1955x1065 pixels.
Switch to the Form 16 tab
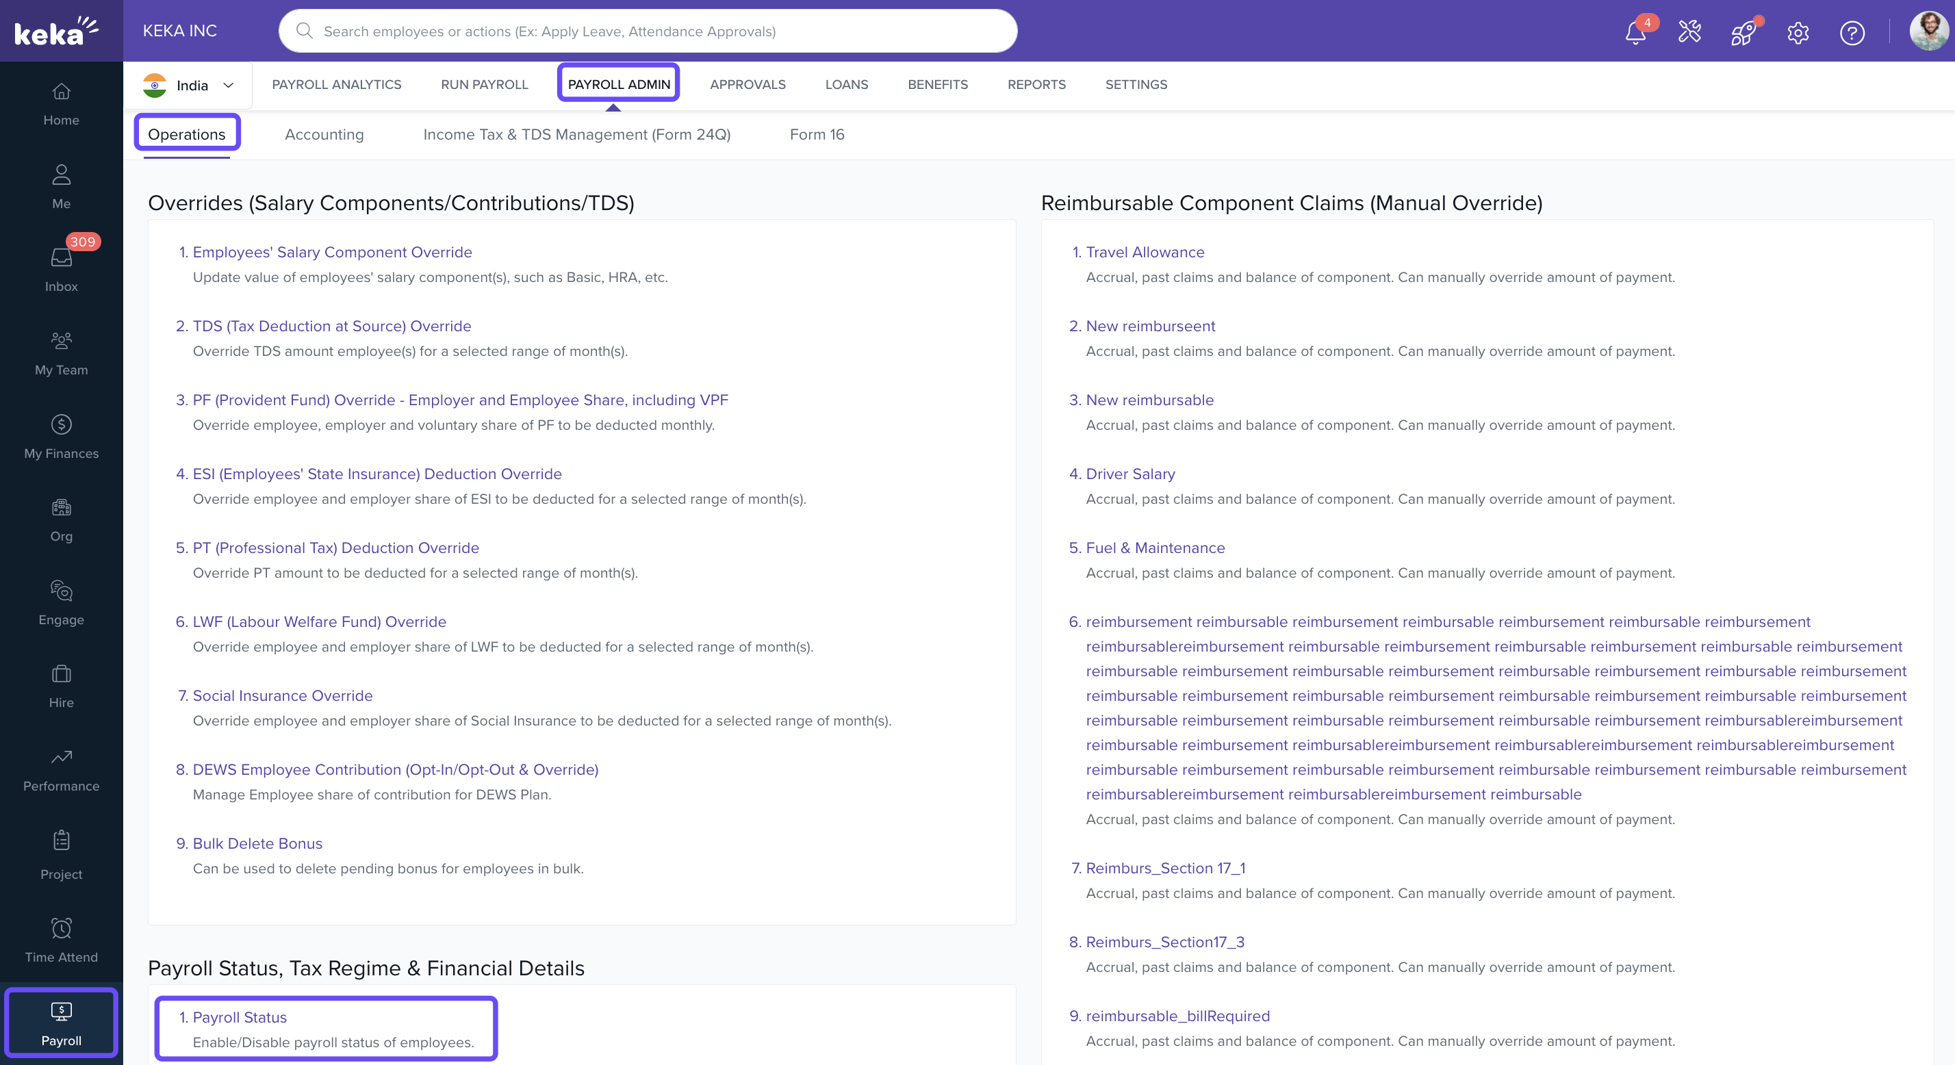point(817,134)
